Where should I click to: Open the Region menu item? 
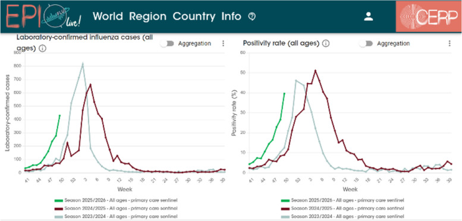point(147,17)
